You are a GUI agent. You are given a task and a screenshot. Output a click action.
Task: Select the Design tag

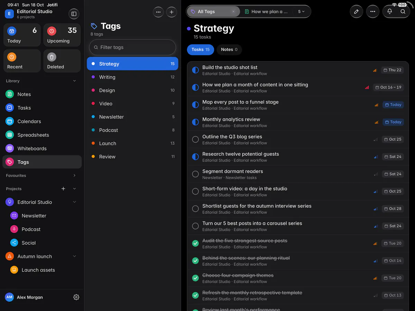click(132, 90)
